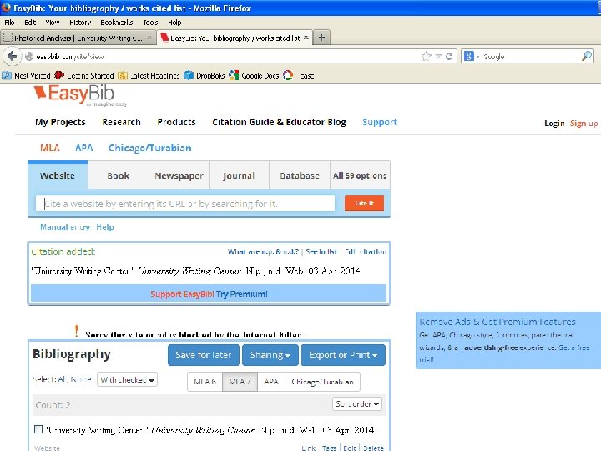Click the reload page icon
This screenshot has height=451, width=601.
(449, 57)
